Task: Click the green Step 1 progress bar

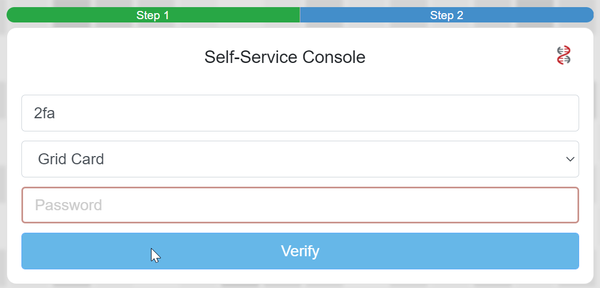Action: [x=82, y=15]
